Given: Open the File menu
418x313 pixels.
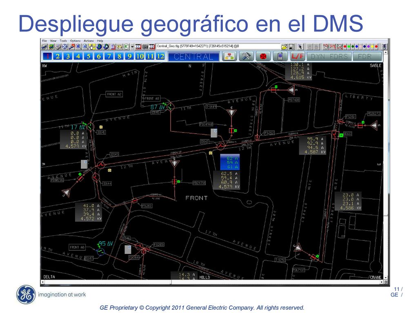Looking at the screenshot, I should tap(44, 41).
